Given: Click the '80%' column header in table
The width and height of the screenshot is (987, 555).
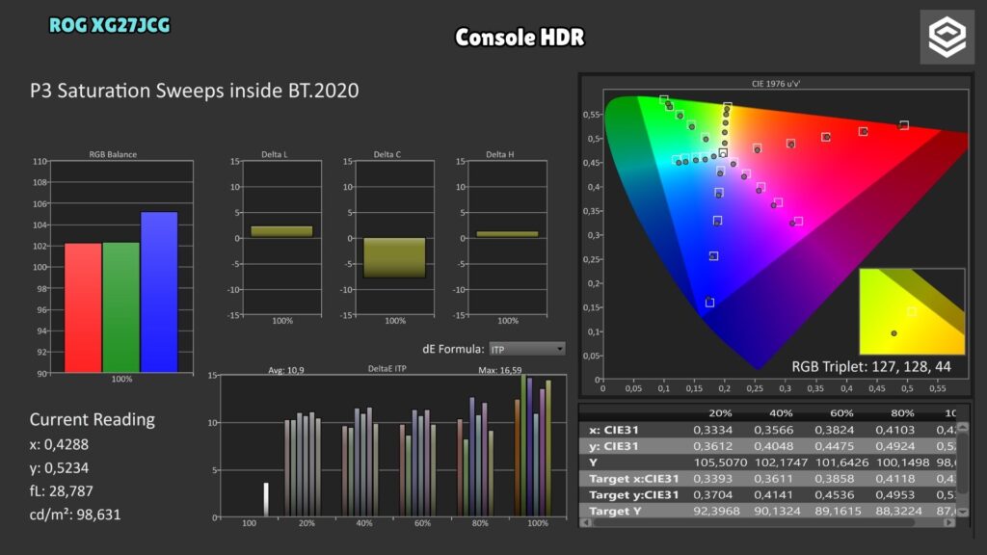Looking at the screenshot, I should point(902,413).
